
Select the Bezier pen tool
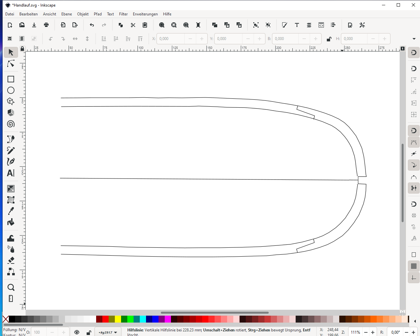[x=11, y=161]
